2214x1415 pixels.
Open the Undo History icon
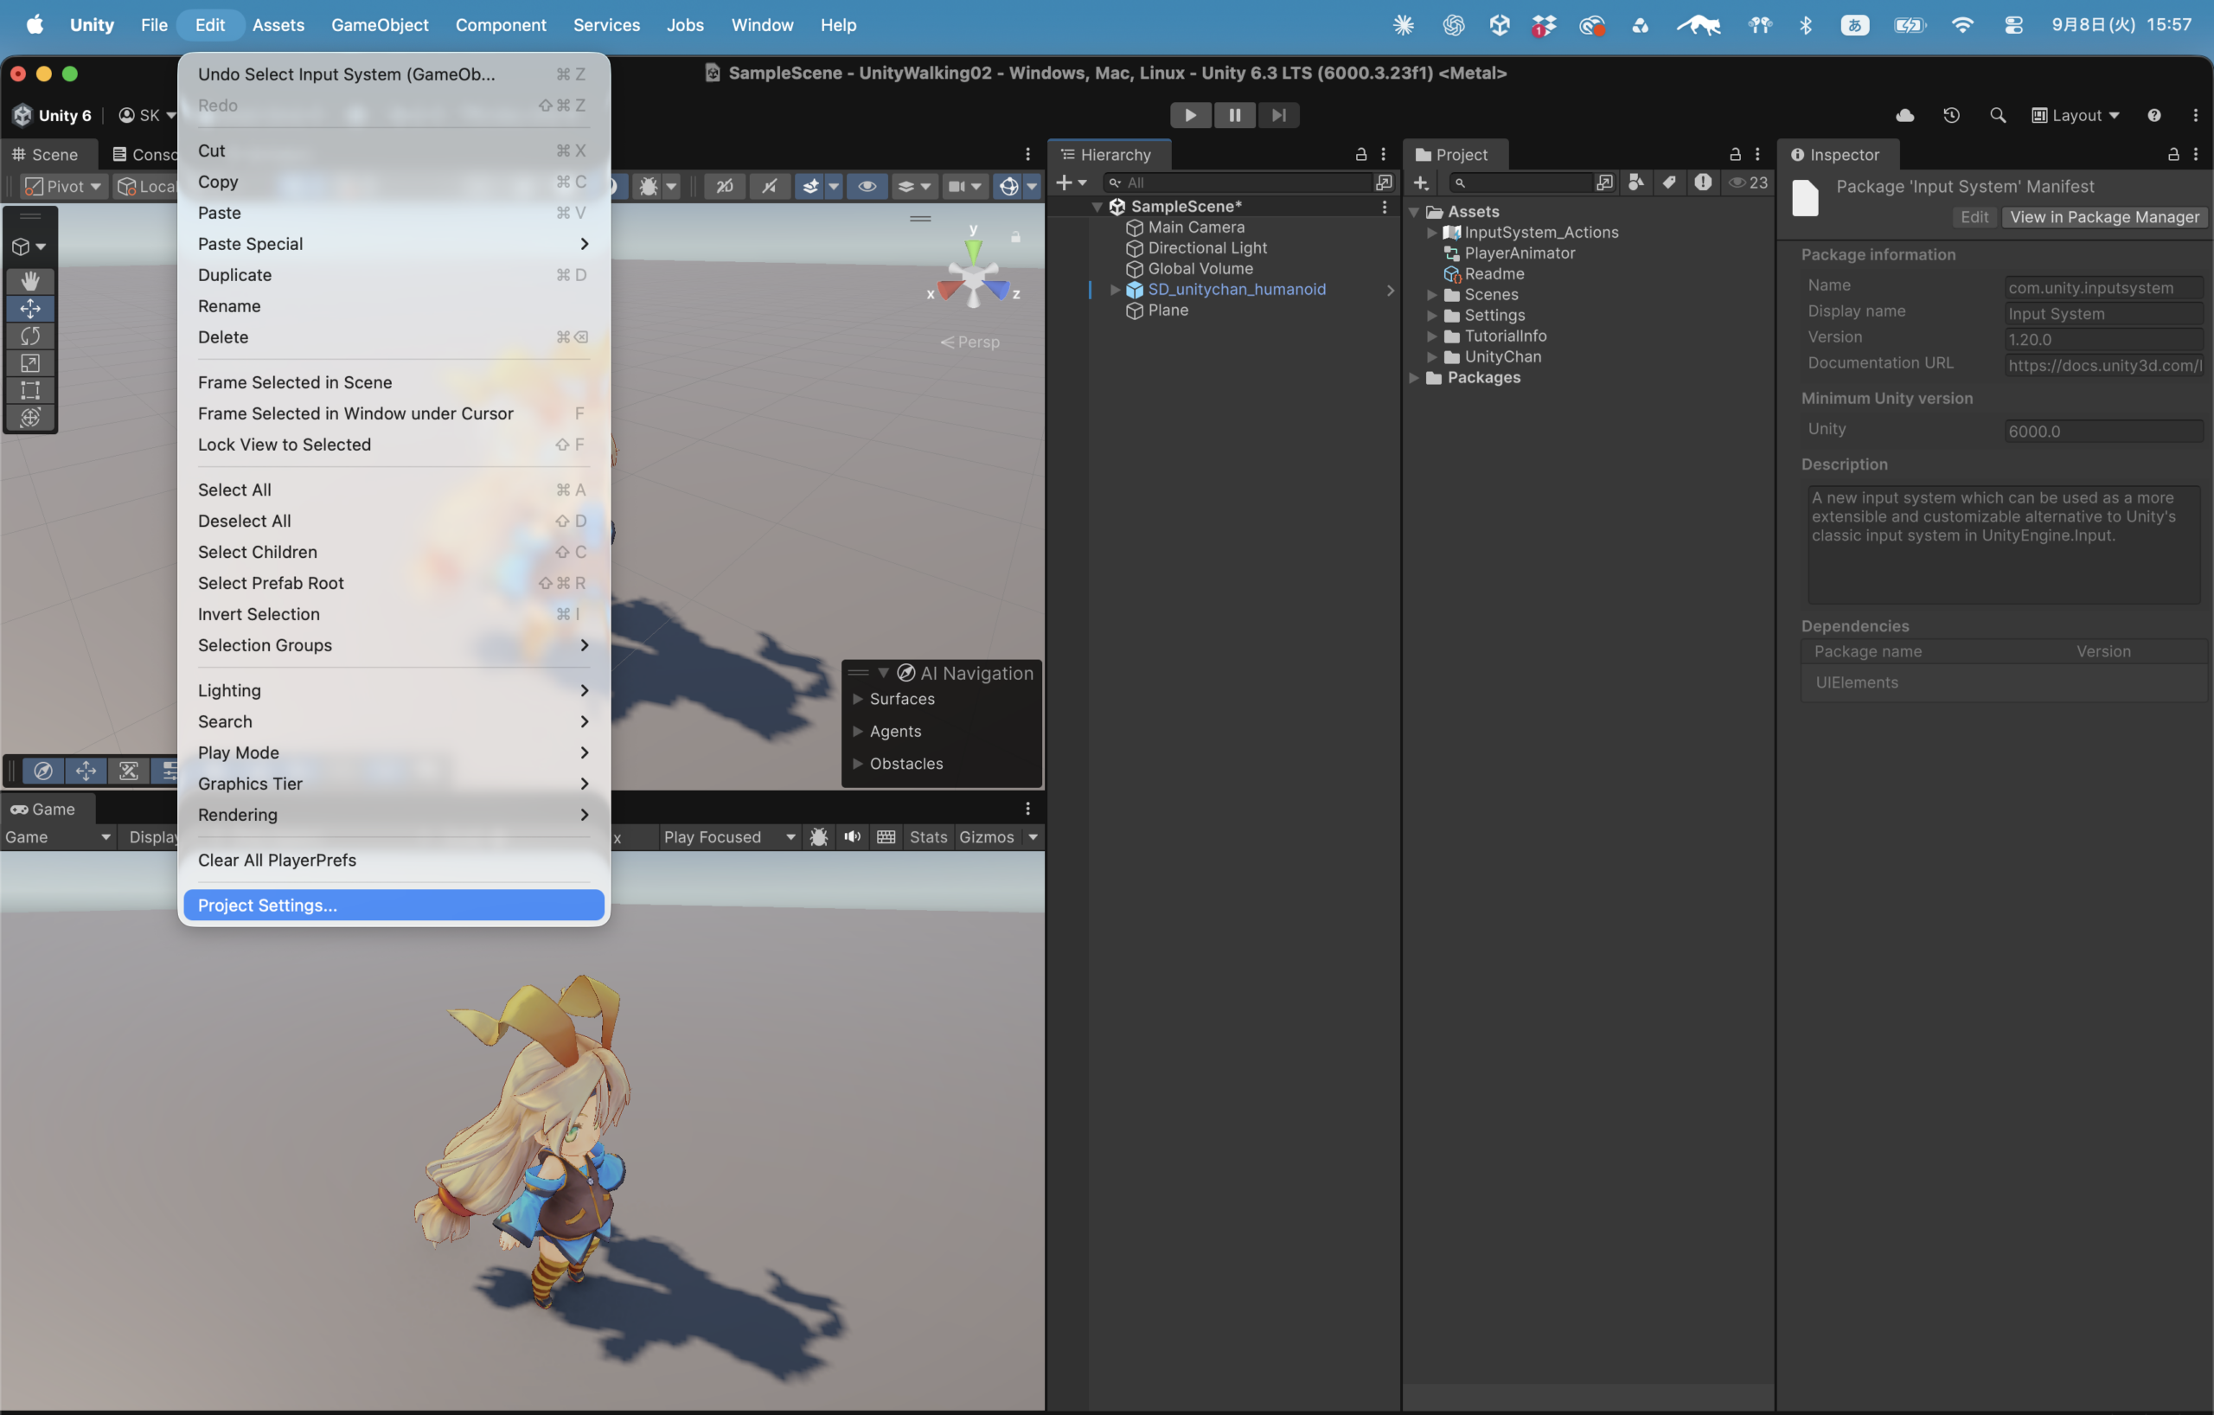(1951, 115)
